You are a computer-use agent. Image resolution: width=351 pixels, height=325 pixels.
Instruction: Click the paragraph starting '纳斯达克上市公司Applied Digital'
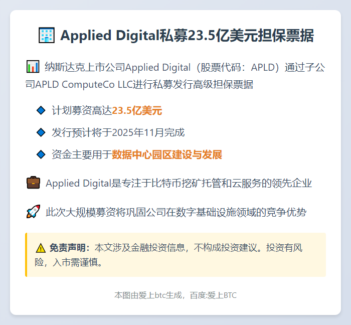coord(175,76)
